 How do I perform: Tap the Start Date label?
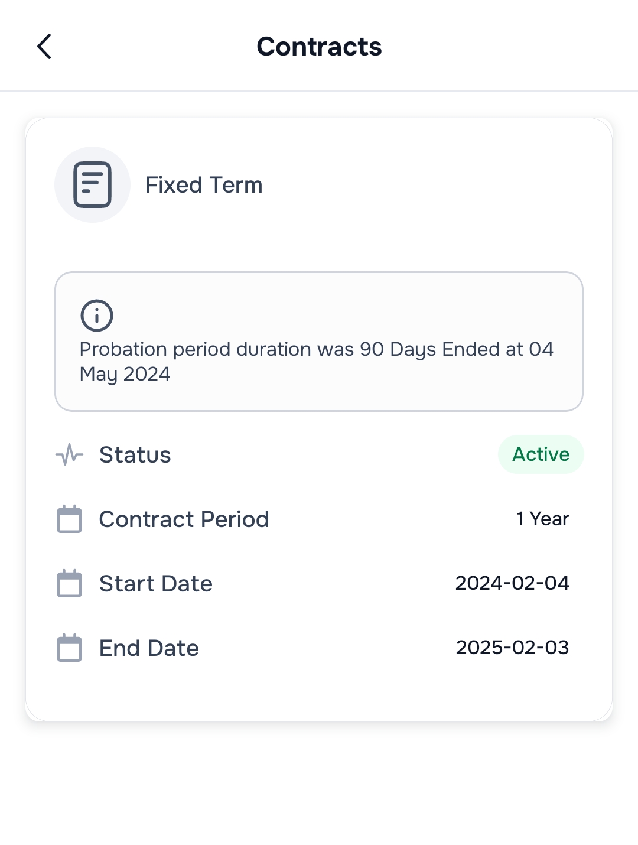pos(155,584)
